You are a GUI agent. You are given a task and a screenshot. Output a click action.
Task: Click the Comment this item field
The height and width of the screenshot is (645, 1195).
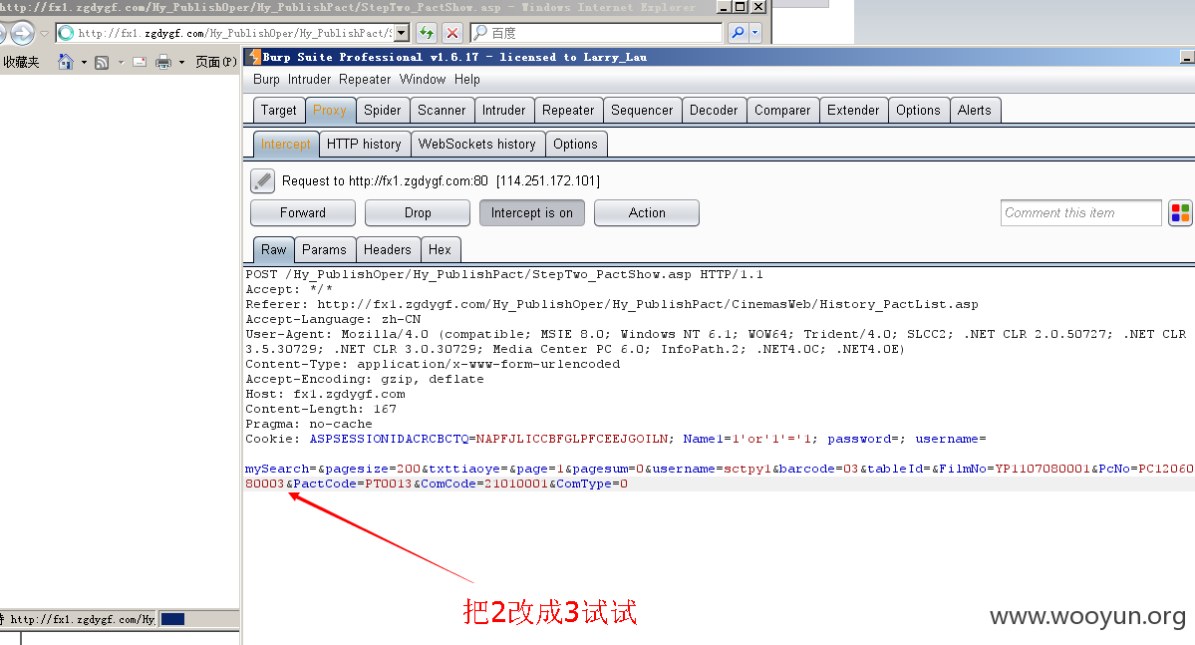pyautogui.click(x=1080, y=212)
